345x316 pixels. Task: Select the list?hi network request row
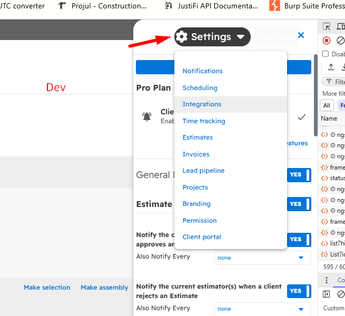tap(333, 243)
